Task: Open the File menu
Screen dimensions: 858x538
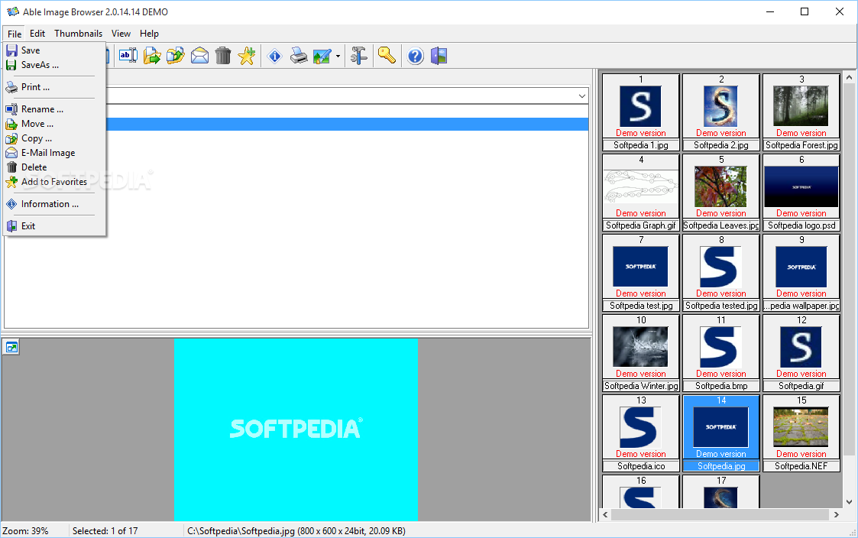Action: pyautogui.click(x=15, y=34)
